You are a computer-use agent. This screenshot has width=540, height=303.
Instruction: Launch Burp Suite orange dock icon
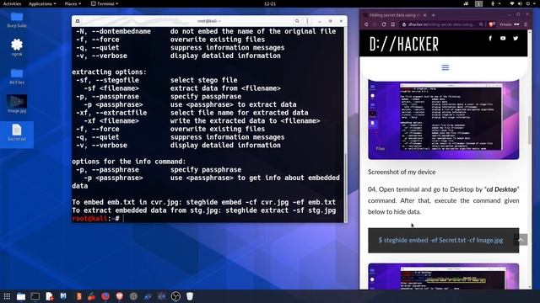point(78,296)
